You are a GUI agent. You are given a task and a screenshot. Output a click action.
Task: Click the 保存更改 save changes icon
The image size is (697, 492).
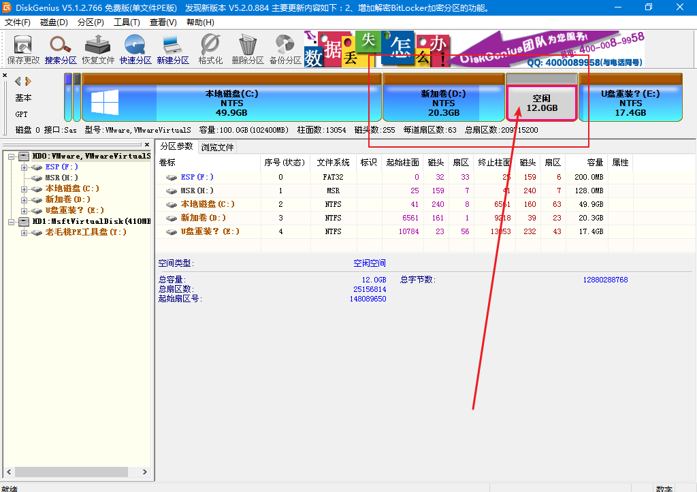23,49
